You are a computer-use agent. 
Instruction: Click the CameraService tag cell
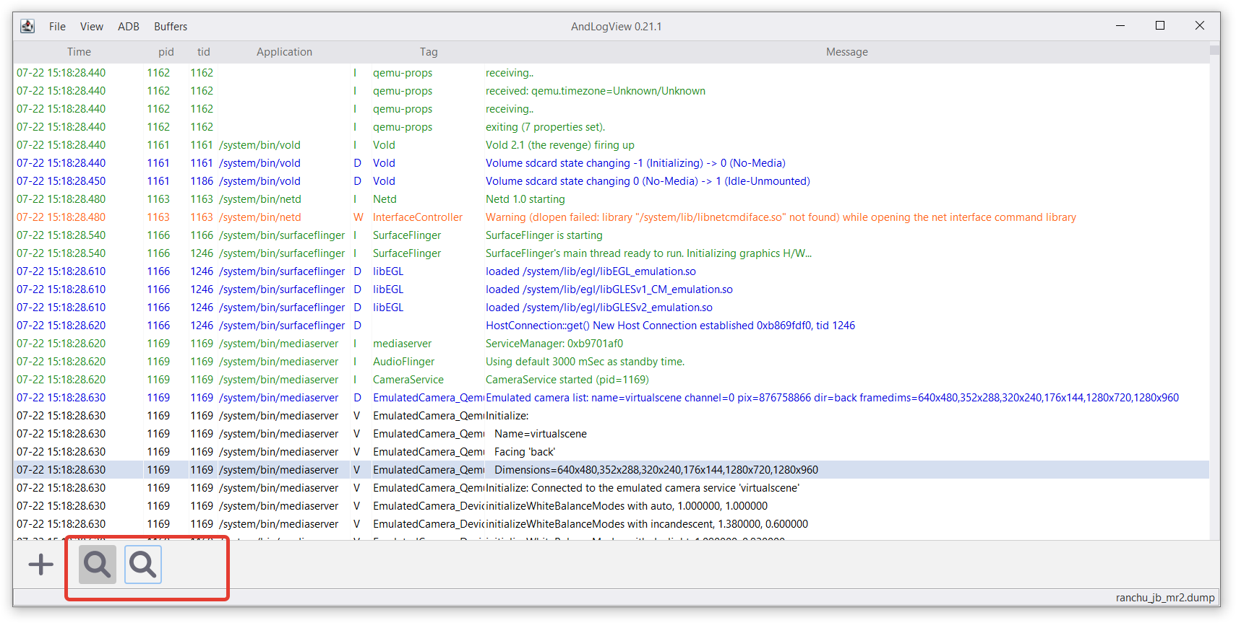pos(408,380)
